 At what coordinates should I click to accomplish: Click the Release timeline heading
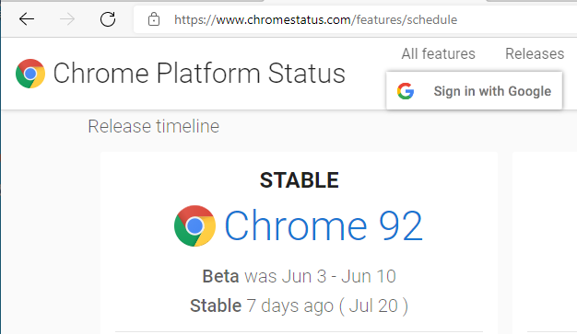[153, 126]
